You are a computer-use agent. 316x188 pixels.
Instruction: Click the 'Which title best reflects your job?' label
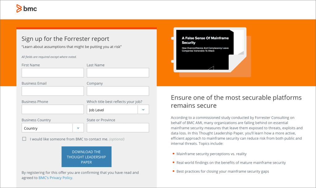[x=114, y=102]
